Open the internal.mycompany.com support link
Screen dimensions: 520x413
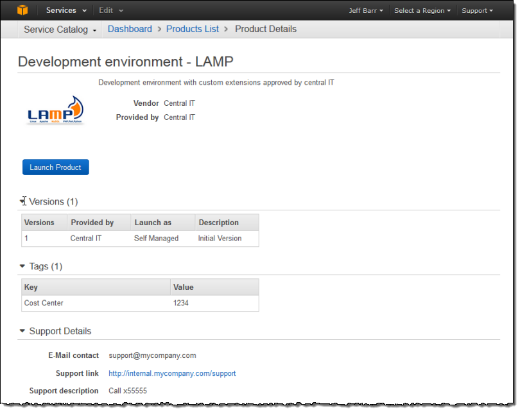pyautogui.click(x=172, y=373)
